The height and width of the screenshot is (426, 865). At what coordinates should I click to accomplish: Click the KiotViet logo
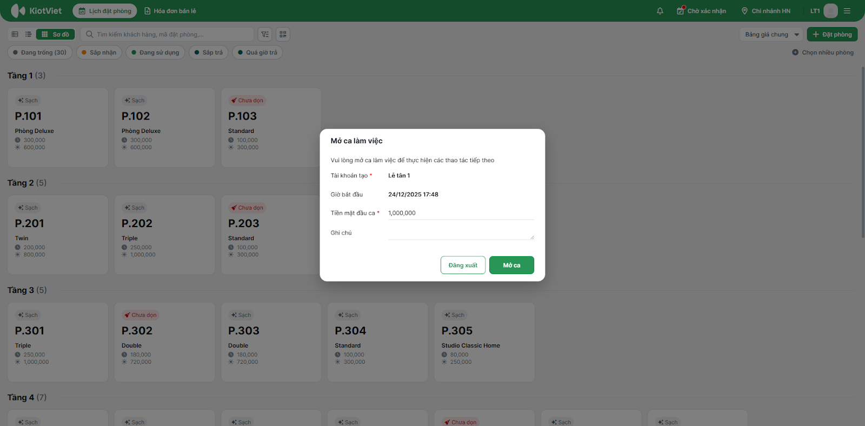[x=36, y=11]
